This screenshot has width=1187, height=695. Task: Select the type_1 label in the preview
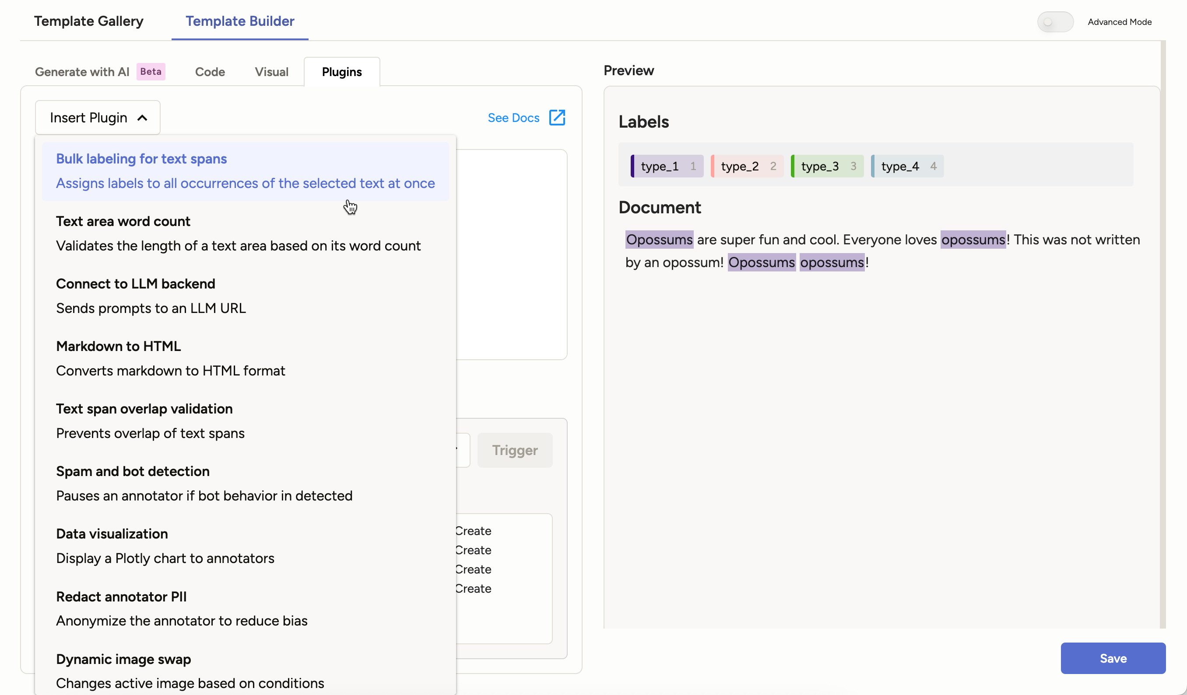[x=666, y=166]
